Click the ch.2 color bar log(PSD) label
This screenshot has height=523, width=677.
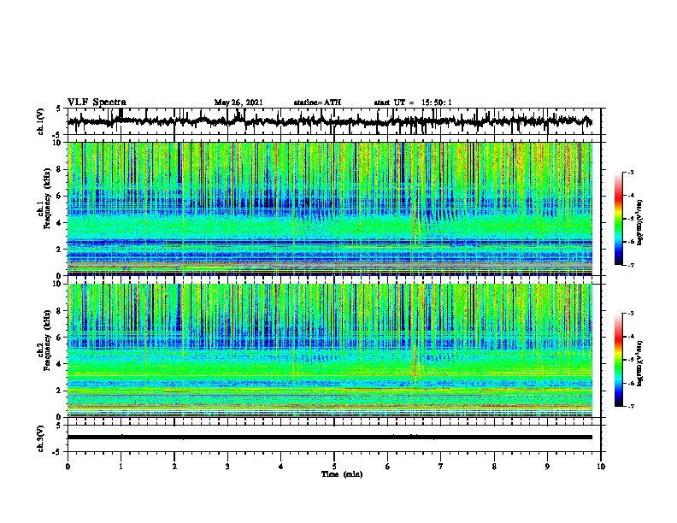click(640, 362)
